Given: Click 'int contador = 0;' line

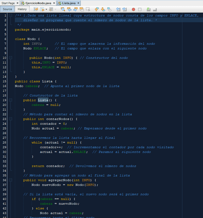Looking at the screenshot, I should pyautogui.click(x=49, y=124).
